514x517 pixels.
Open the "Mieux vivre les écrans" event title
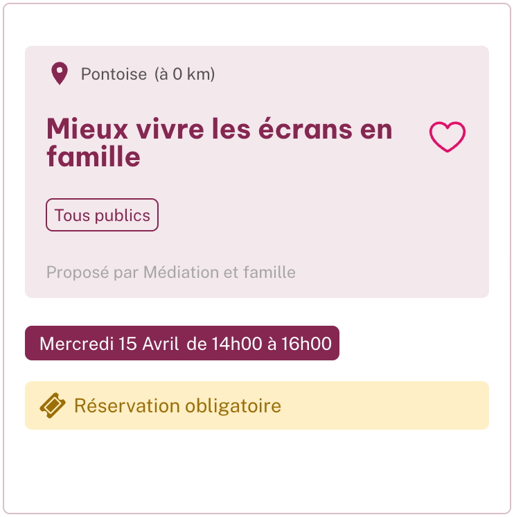(x=219, y=130)
